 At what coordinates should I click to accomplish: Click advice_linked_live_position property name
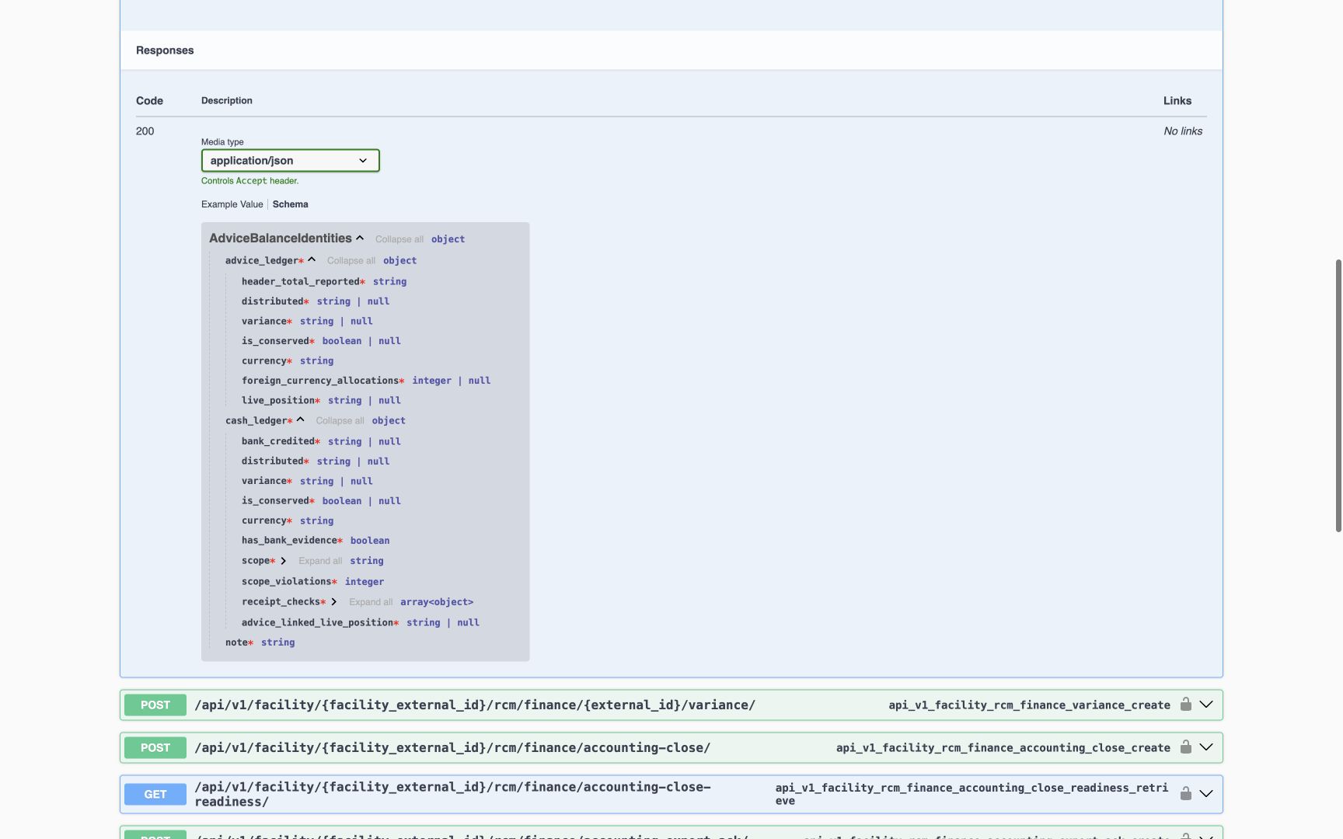pyautogui.click(x=317, y=623)
